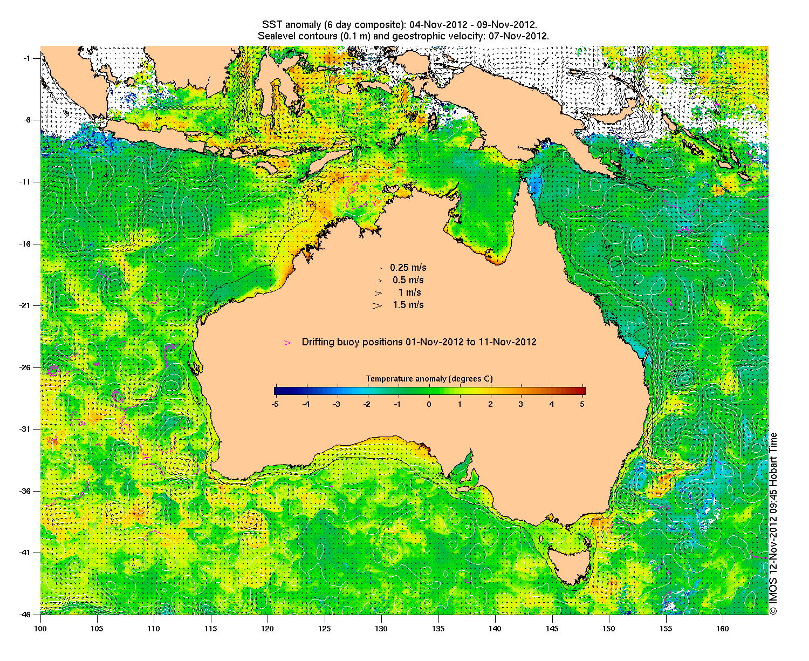Click the longitude axis label 100
The height and width of the screenshot is (661, 809).
pyautogui.click(x=40, y=629)
